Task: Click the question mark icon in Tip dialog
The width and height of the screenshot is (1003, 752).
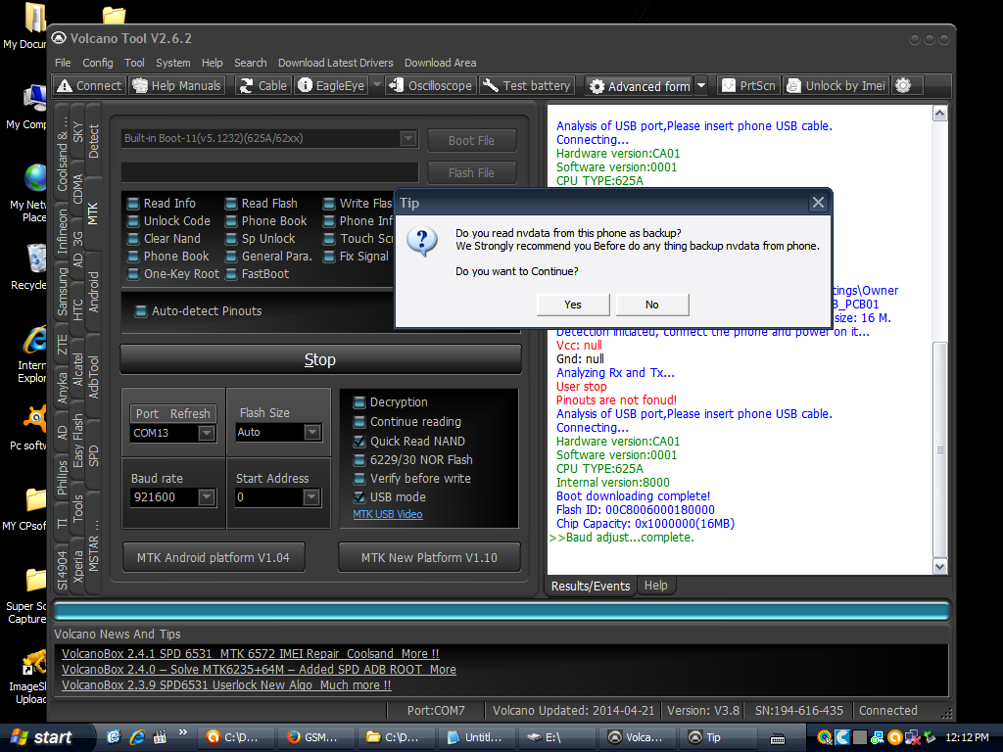Action: [x=422, y=242]
